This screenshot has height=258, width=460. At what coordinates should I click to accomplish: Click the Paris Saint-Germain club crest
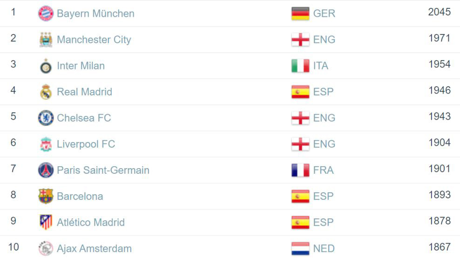(46, 170)
